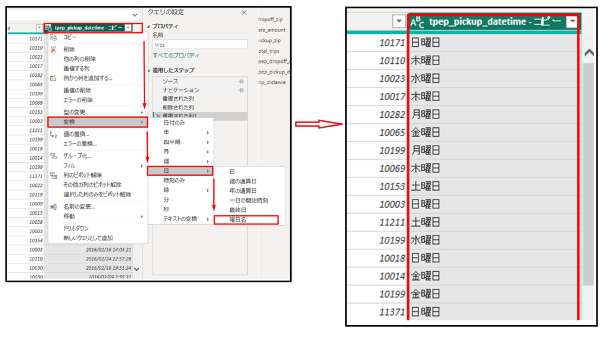Screen dimensions: 606x338
Task: Click the left table's scroll-down chevron
Action: tap(137, 269)
